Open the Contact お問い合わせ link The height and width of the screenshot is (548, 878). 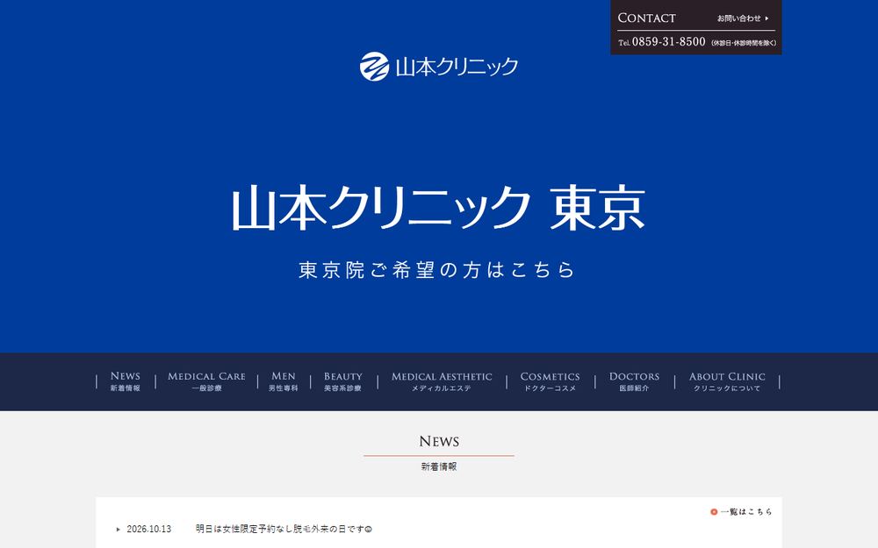click(x=696, y=18)
